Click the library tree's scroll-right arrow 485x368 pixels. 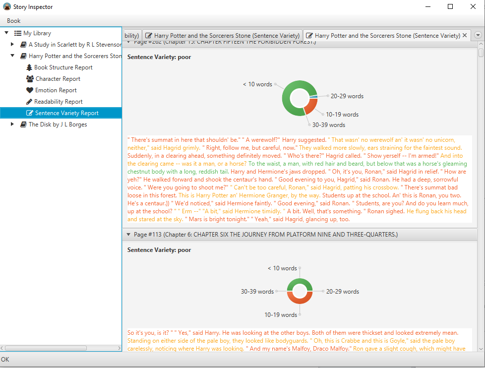120,348
